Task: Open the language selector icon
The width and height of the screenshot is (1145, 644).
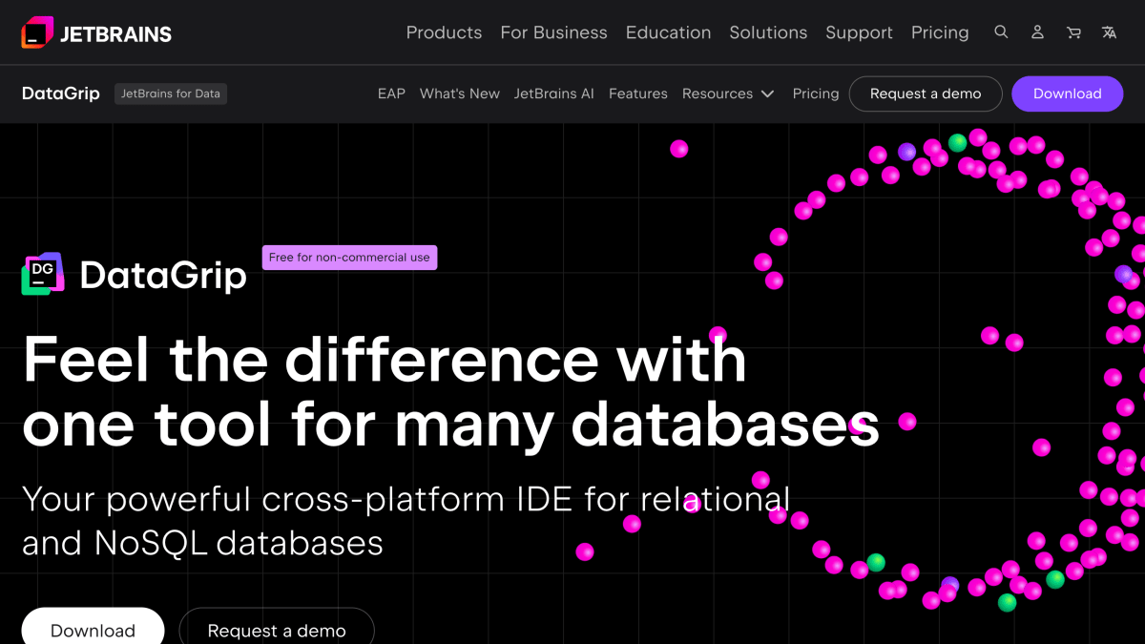Action: point(1109,32)
